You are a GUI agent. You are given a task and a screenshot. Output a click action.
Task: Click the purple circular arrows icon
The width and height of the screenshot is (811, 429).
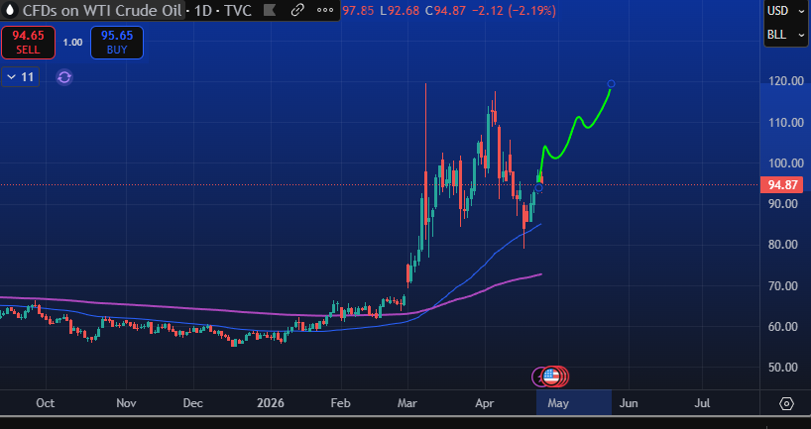[x=64, y=77]
